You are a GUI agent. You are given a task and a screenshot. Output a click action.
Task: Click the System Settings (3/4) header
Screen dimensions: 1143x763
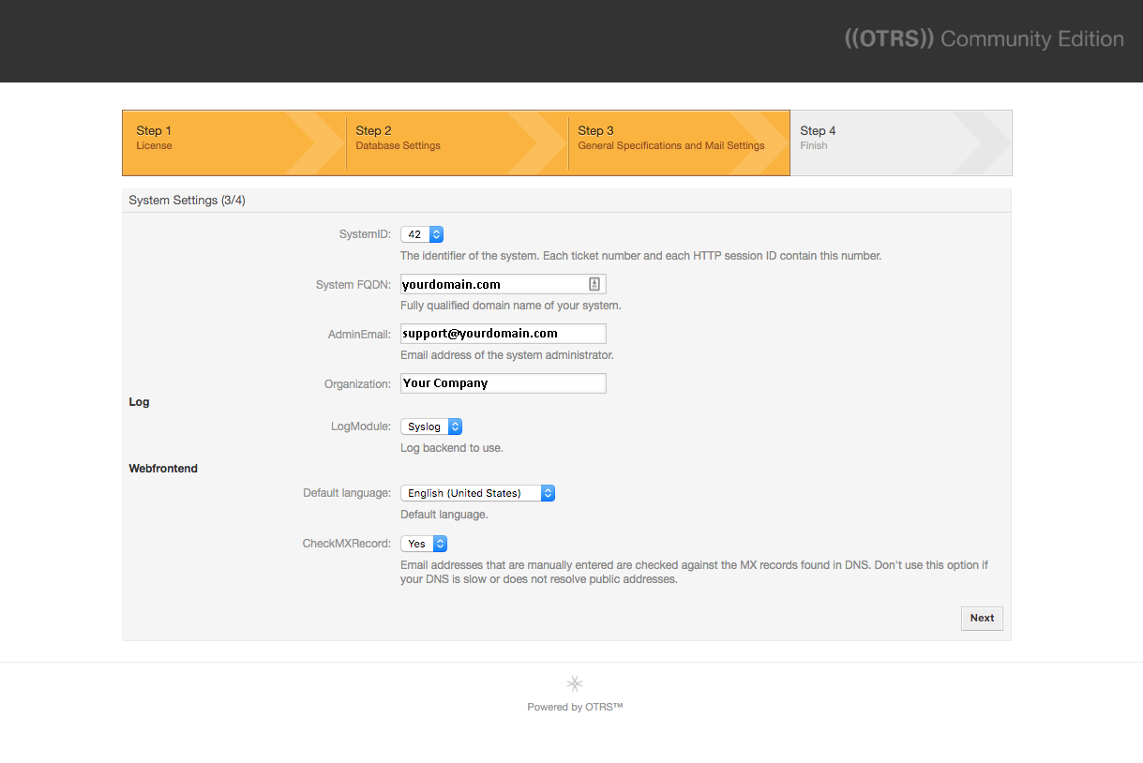pyautogui.click(x=188, y=201)
